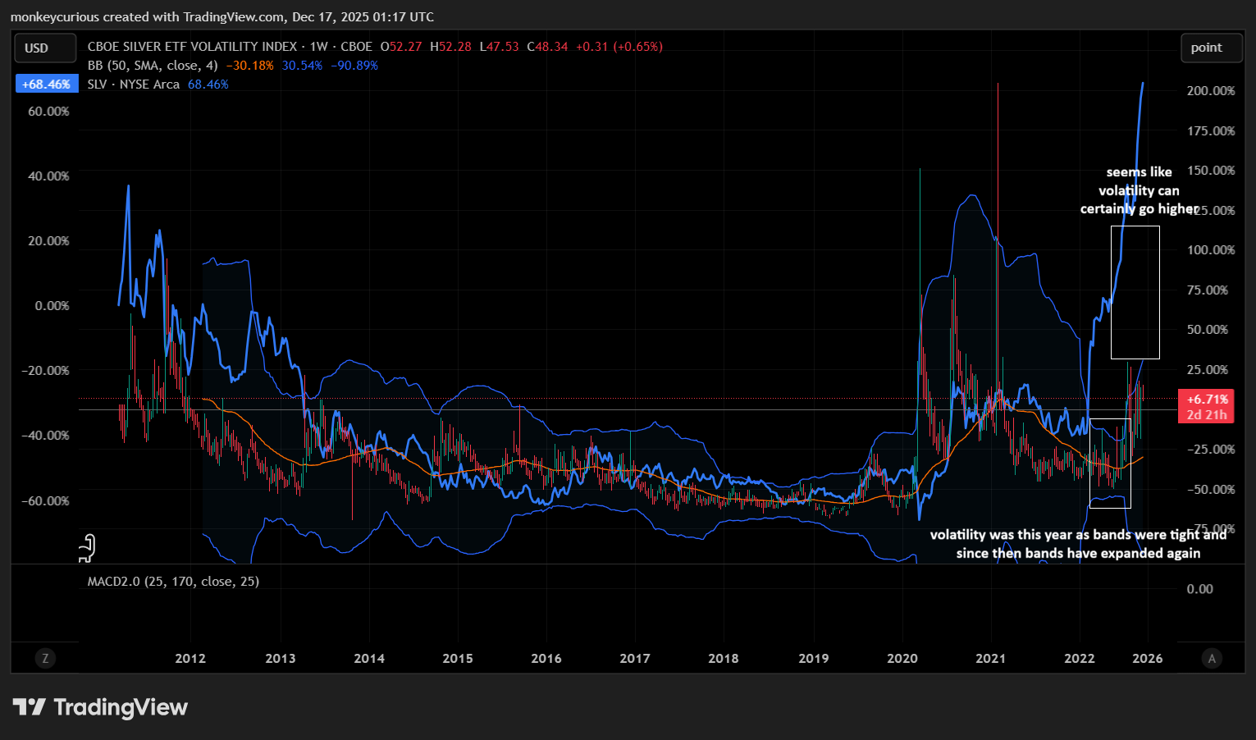1256x740 pixels.
Task: Select the BB (50, SMA, close, 4) indicator legend
Action: 153,66
